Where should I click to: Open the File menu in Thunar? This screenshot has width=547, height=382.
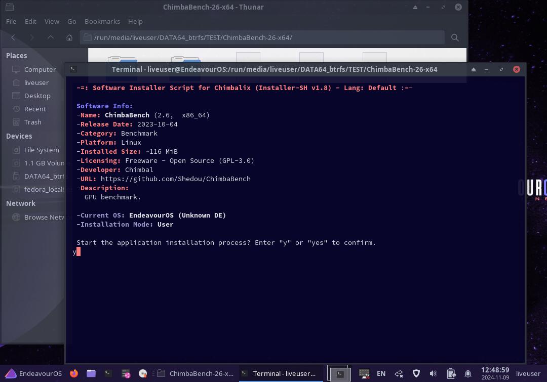pos(11,21)
